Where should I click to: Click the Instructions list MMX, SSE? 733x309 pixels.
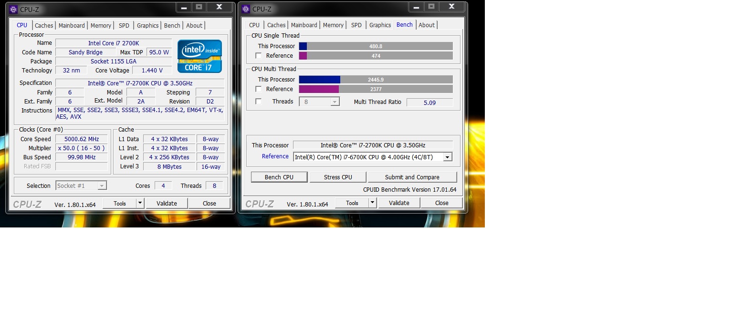140,113
